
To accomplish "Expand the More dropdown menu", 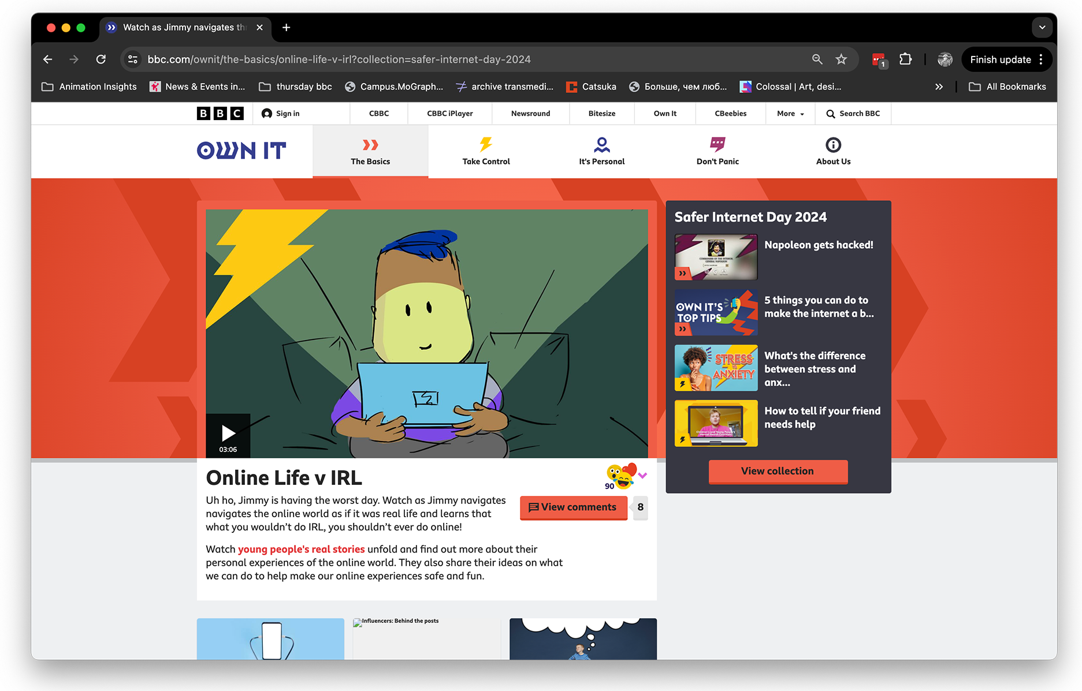I will (790, 114).
